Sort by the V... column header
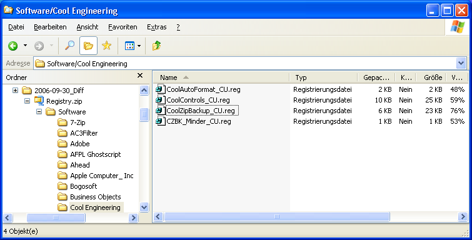472x240 pixels. 457,77
